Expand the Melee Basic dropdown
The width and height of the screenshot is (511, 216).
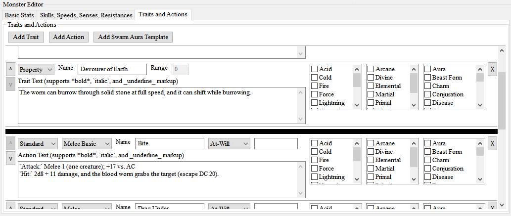point(87,144)
